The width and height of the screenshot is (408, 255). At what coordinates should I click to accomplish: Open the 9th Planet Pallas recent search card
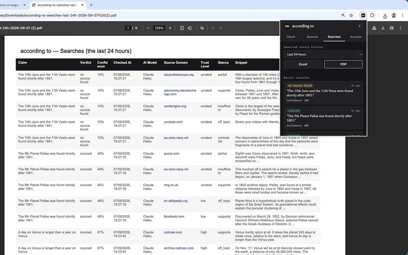click(x=323, y=118)
